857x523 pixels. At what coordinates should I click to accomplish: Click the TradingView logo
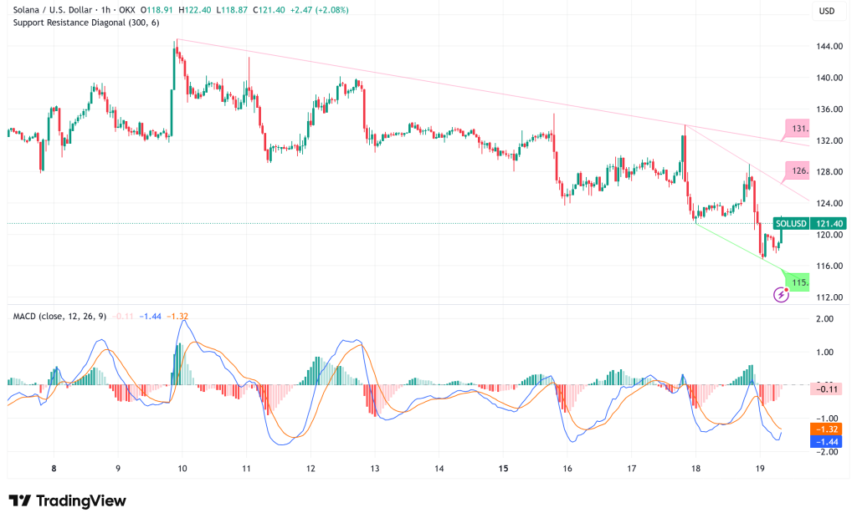click(67, 500)
